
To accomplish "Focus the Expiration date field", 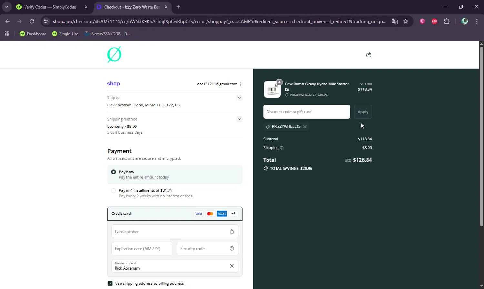I will pyautogui.click(x=142, y=248).
